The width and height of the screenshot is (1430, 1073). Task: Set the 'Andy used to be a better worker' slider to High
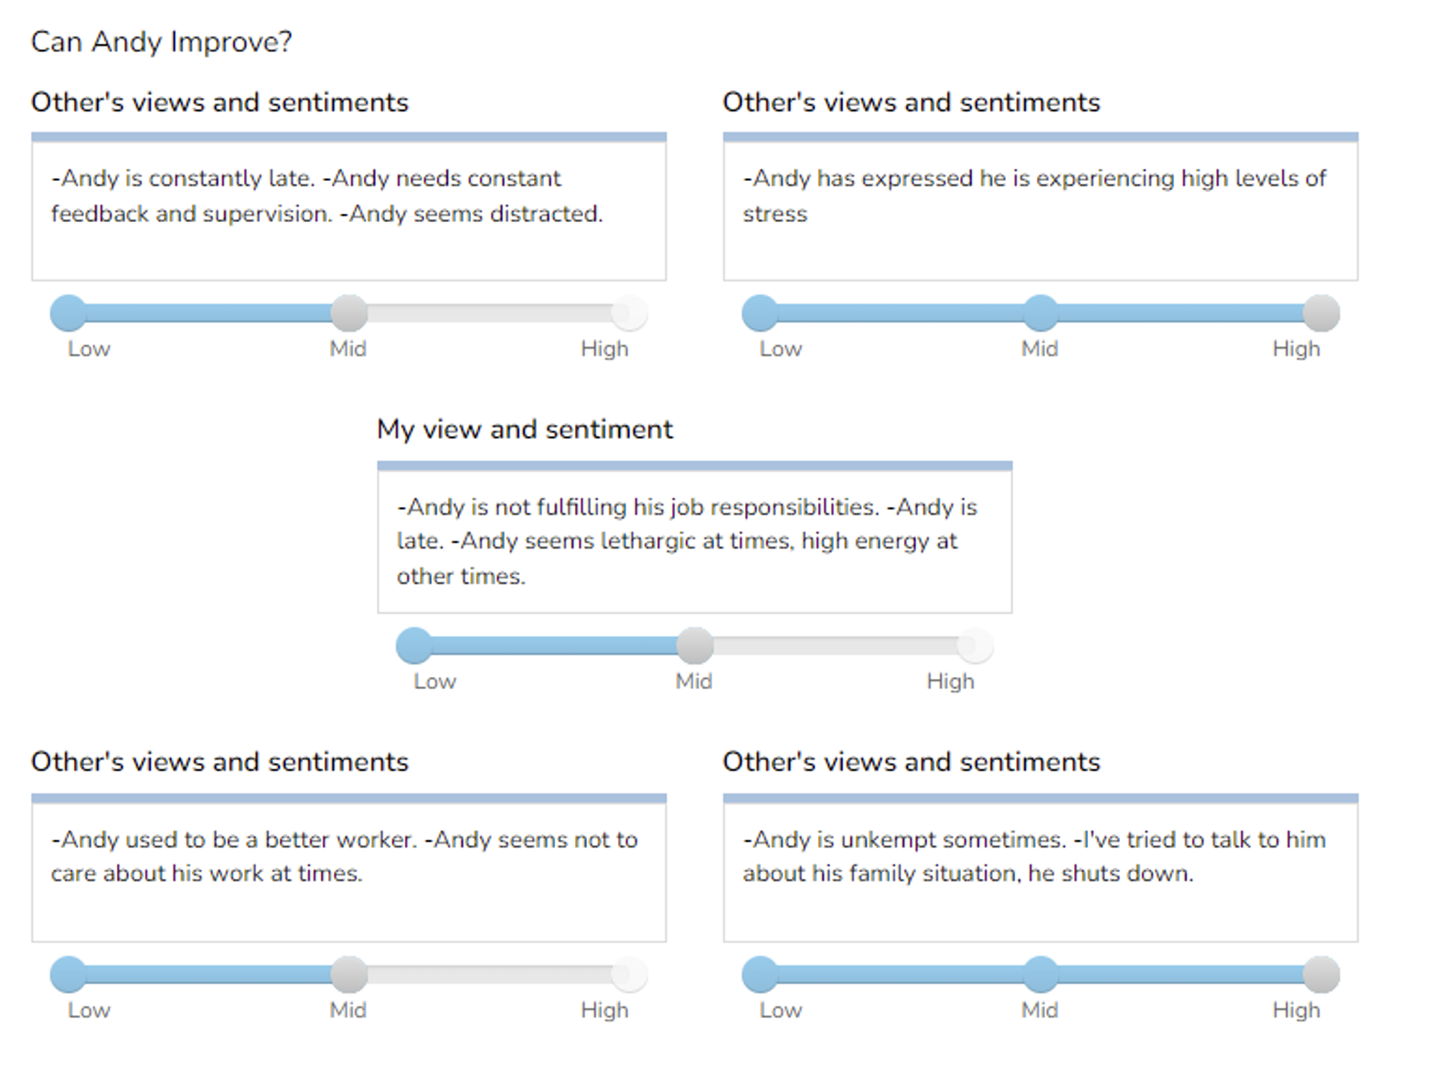point(629,974)
